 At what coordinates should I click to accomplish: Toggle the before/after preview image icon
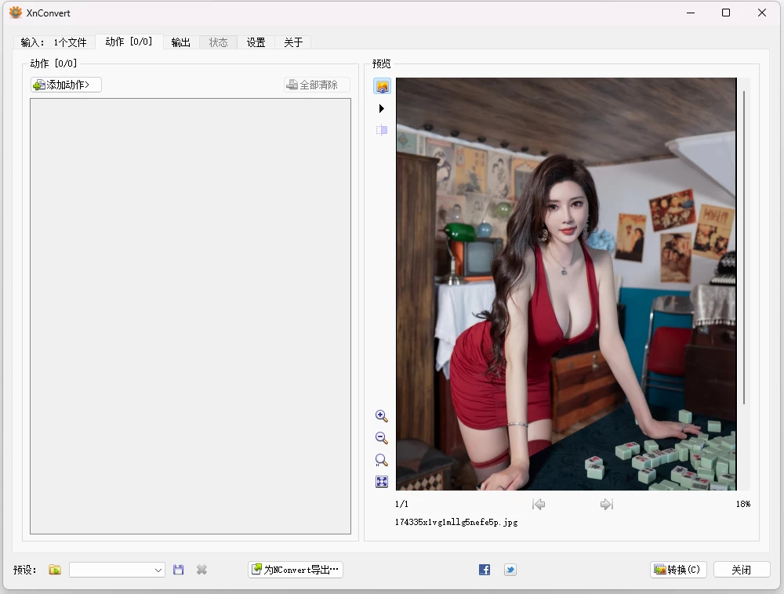pos(382,86)
